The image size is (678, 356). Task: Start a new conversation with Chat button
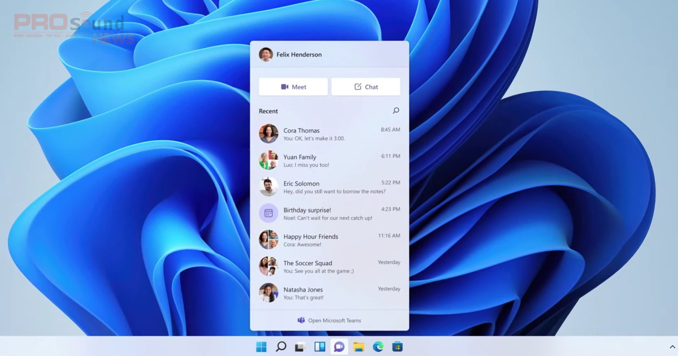click(366, 87)
